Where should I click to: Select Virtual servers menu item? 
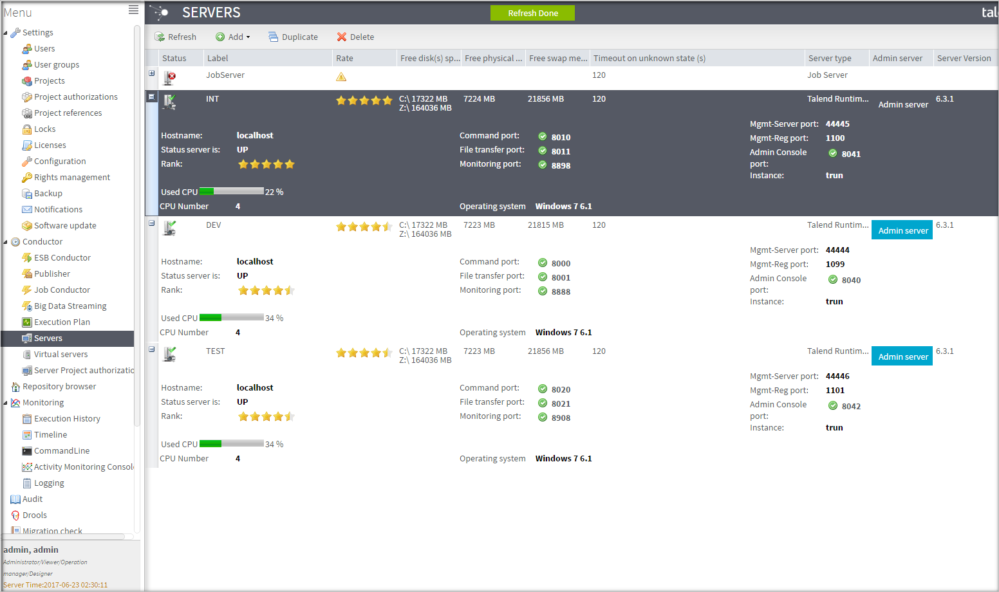61,355
